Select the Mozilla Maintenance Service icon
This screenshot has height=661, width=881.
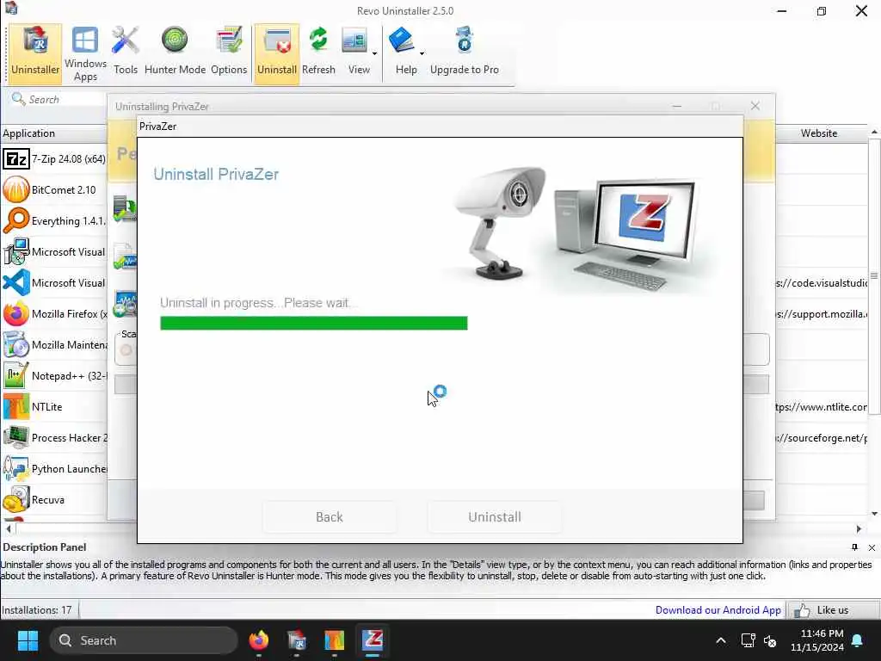pyautogui.click(x=15, y=344)
